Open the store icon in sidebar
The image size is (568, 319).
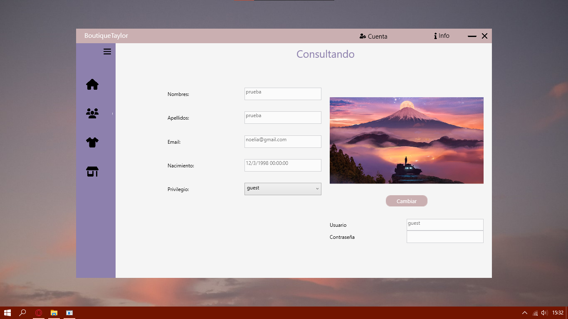[x=92, y=171]
